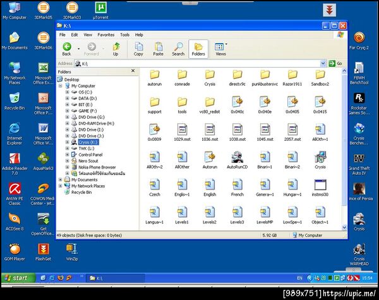This screenshot has height=300, width=379.
Task: Select the LevelsMP file icon
Action: tap(265, 212)
